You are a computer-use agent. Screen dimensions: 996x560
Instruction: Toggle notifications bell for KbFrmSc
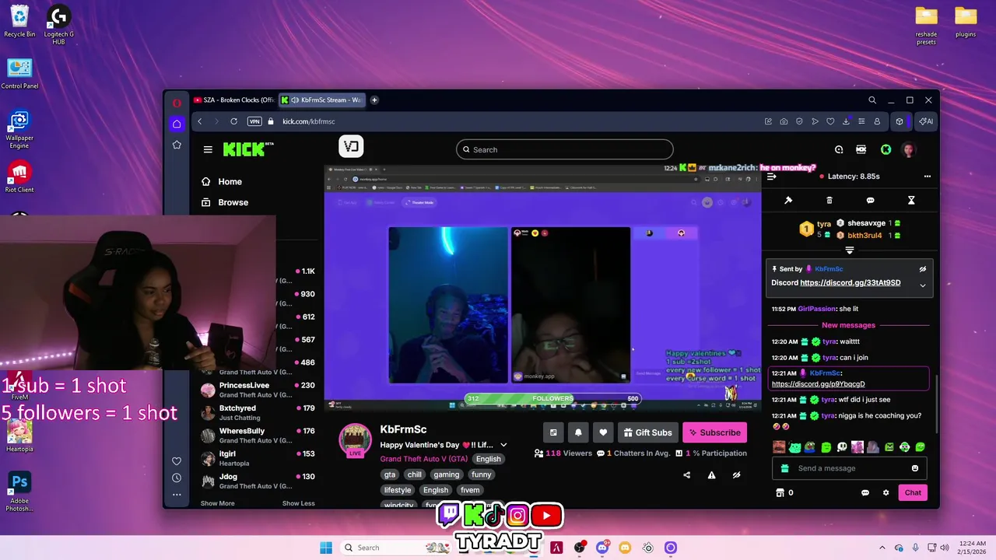pyautogui.click(x=578, y=432)
